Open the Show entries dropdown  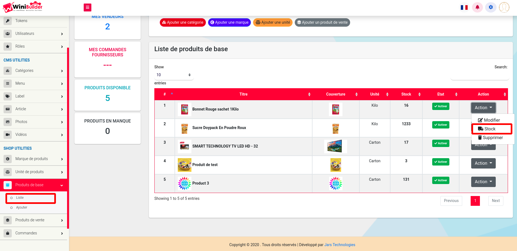[x=174, y=75]
